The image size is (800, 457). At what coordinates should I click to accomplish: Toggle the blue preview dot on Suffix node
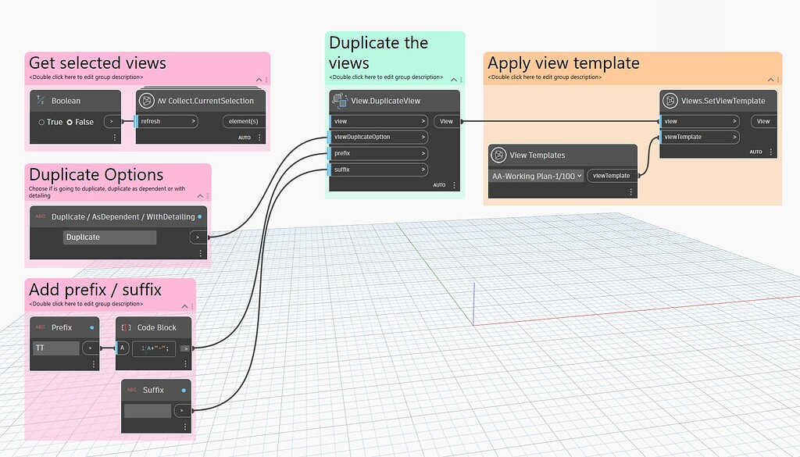coord(185,390)
